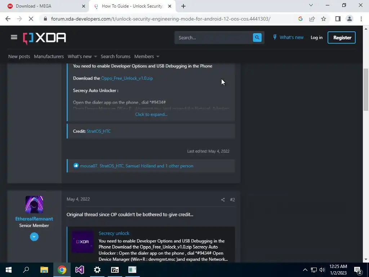369x277 pixels.
Task: Click to expand the quoted post
Action: tap(151, 114)
